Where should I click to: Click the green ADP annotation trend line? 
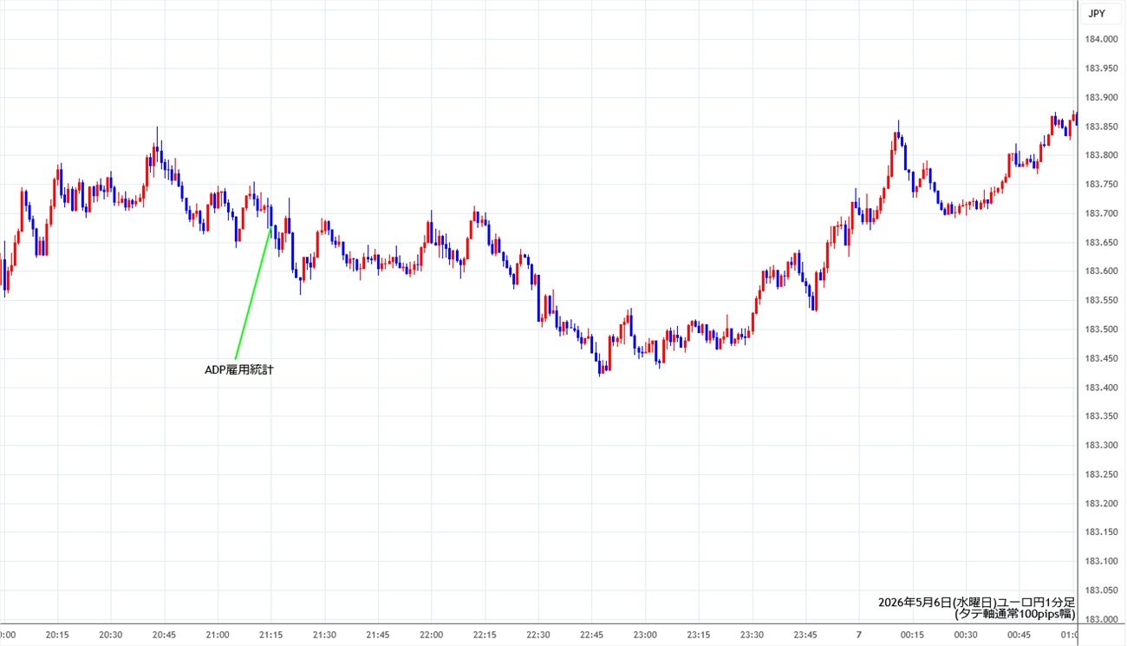[252, 295]
